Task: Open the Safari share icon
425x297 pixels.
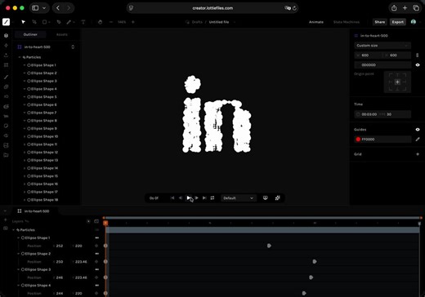Action: tap(394, 8)
